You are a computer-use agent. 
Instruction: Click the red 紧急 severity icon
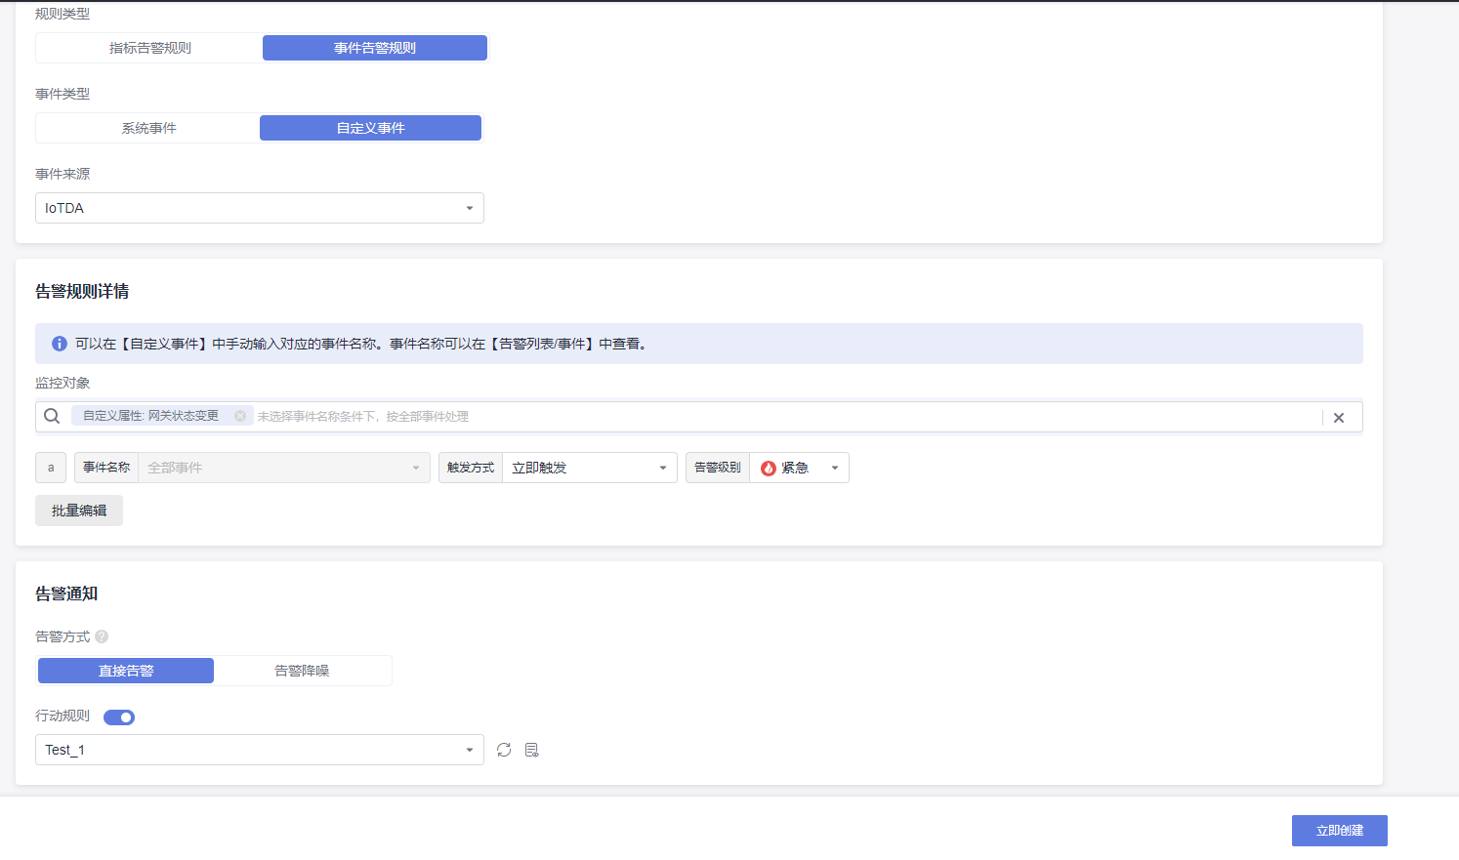click(769, 469)
